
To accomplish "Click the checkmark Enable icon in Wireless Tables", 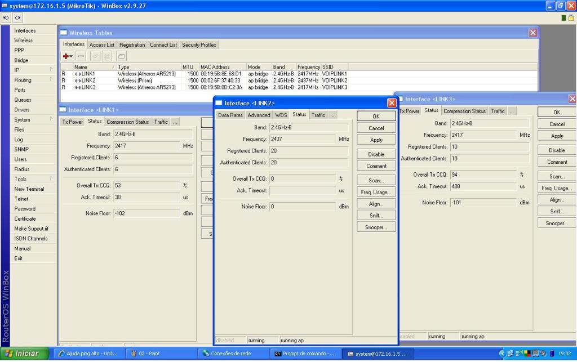I will pyautogui.click(x=95, y=56).
